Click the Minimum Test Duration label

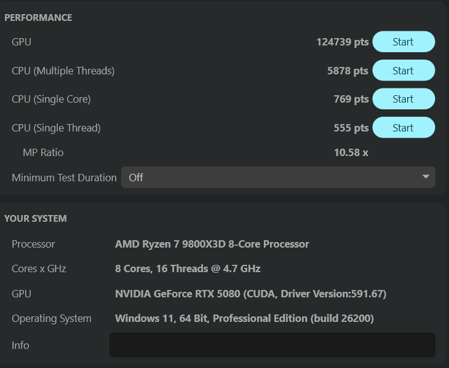point(64,178)
